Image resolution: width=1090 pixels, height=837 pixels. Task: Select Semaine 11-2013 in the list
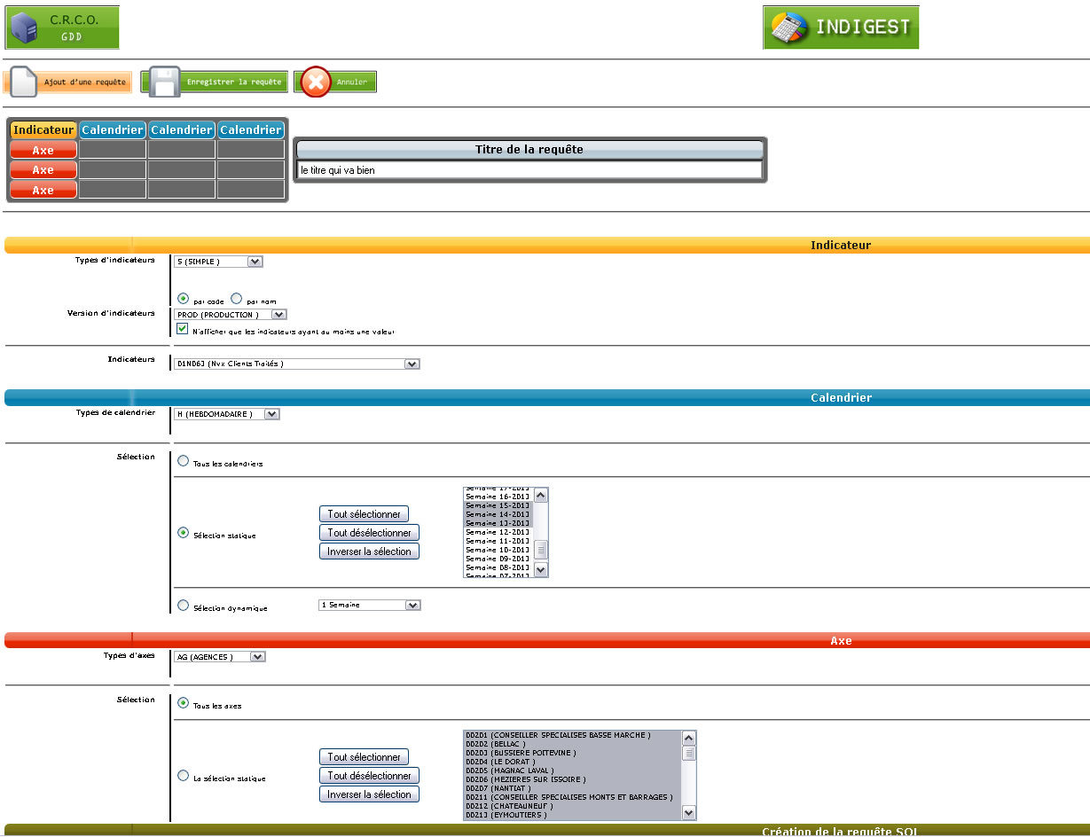coord(498,541)
